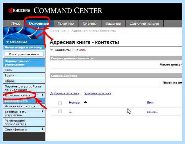Image resolution: width=185 pixels, height=144 pixels.
Task: Sort by the Номер column header
Action: point(75,103)
